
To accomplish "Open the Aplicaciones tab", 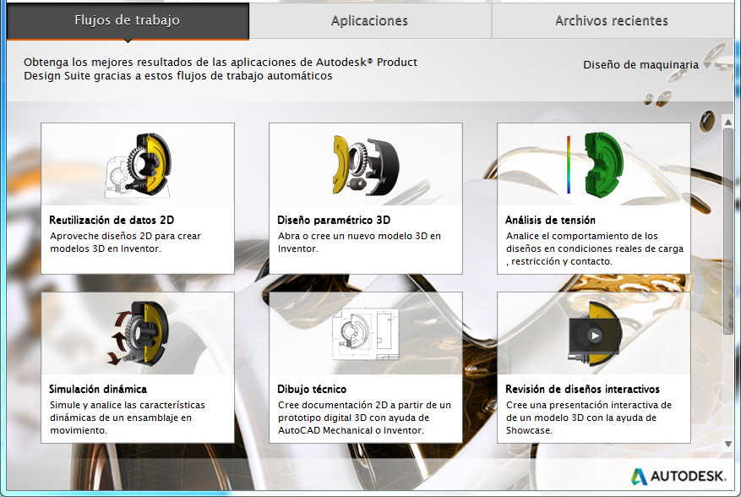I will [370, 21].
